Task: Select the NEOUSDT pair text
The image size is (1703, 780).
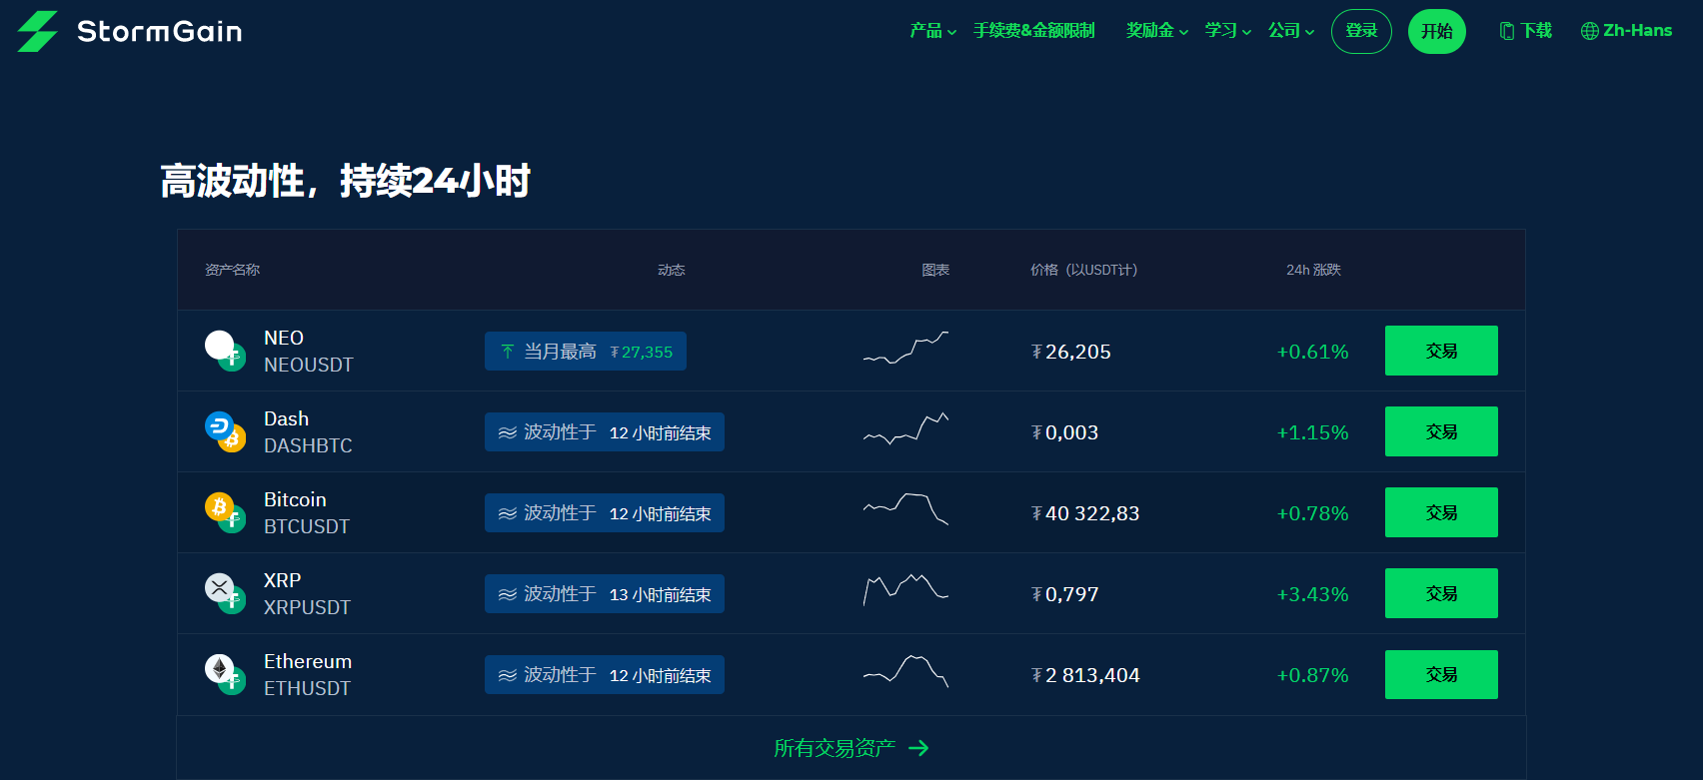Action: [x=309, y=366]
